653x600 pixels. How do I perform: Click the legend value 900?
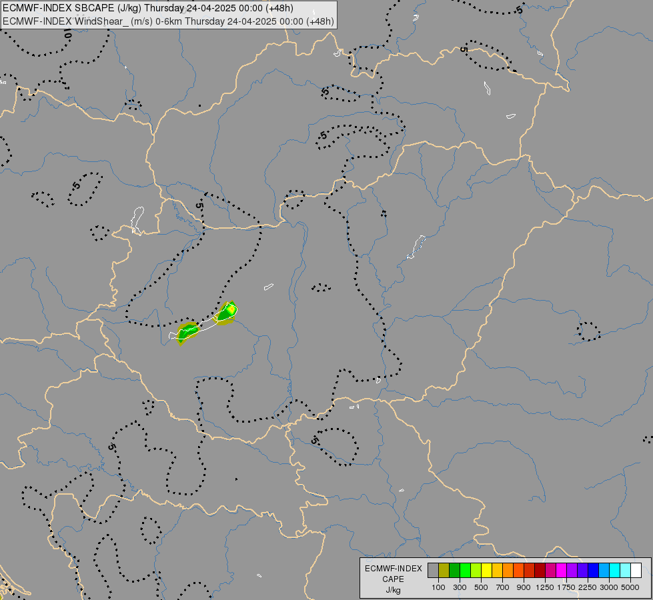[x=524, y=587]
